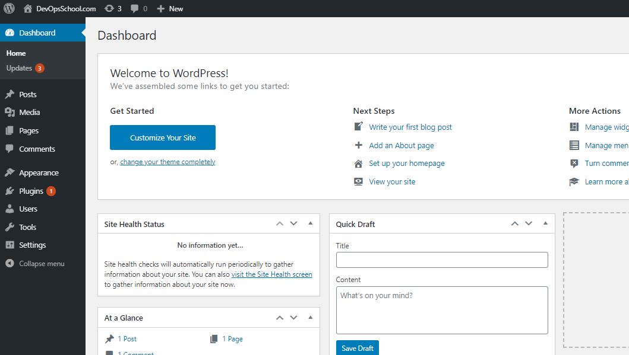Move At a Glance panel down
Screen dimensions: 629x355
click(x=293, y=318)
